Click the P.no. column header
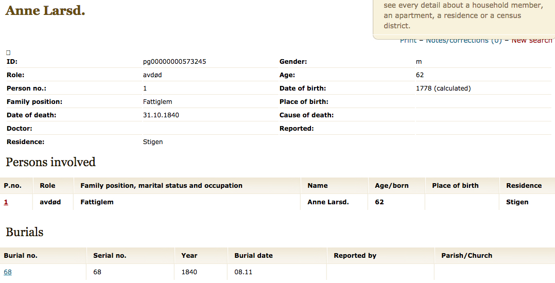The width and height of the screenshot is (555, 283). coord(13,185)
